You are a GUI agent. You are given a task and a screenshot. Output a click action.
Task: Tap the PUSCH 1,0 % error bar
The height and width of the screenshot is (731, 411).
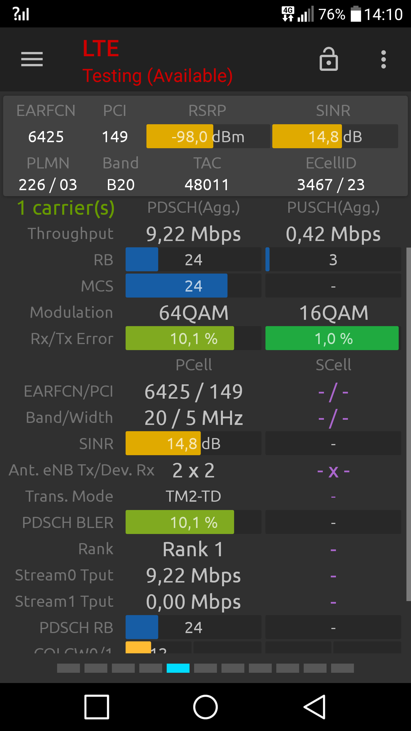click(x=333, y=338)
